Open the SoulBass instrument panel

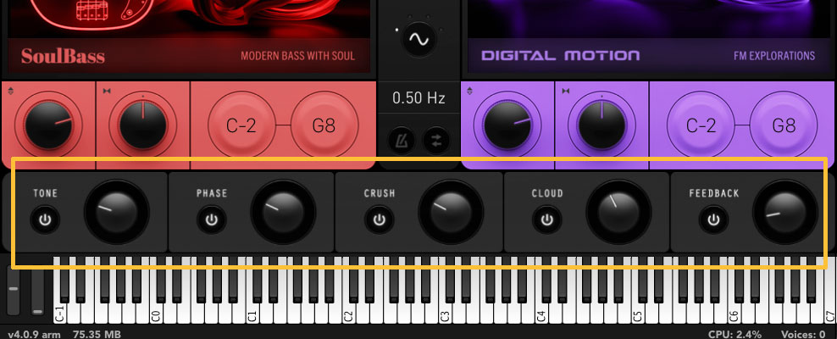[x=189, y=36]
